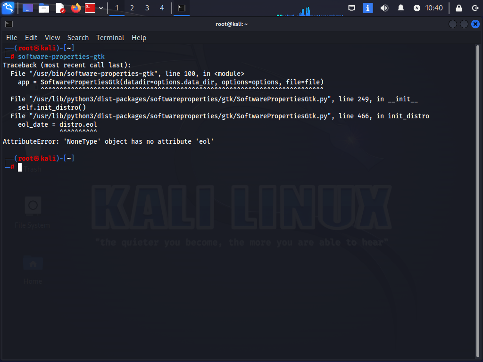
Task: Open the Help menu
Action: coord(139,38)
